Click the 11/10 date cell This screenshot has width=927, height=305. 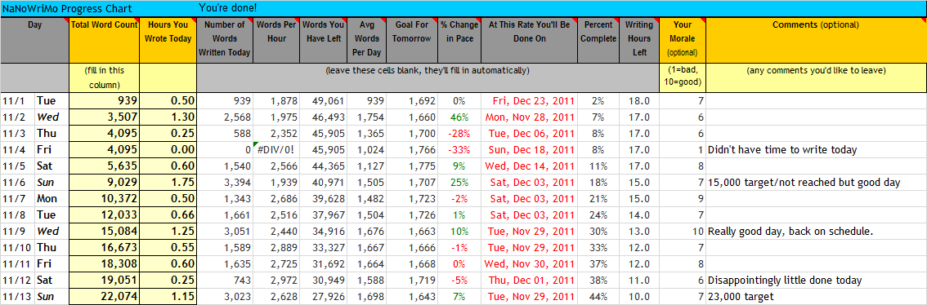(17, 248)
